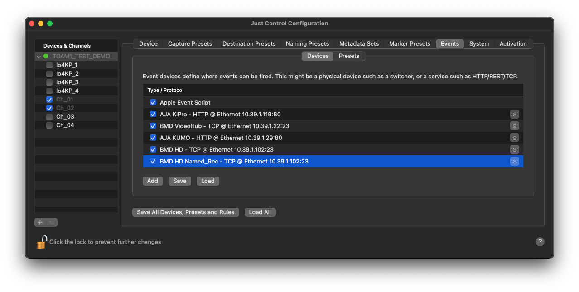
Task: Open the Metadata Sets tab
Action: (359, 44)
